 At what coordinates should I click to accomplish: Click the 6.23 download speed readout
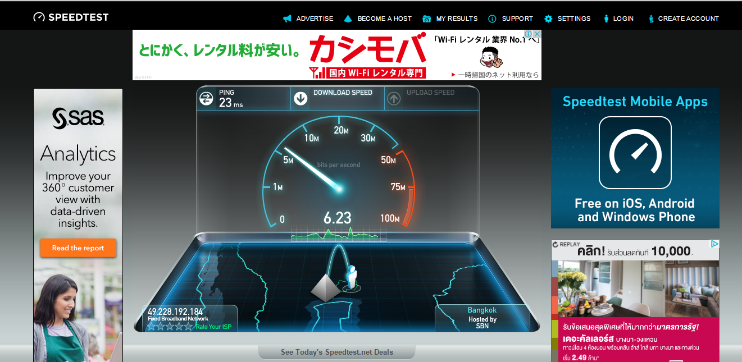tap(337, 218)
